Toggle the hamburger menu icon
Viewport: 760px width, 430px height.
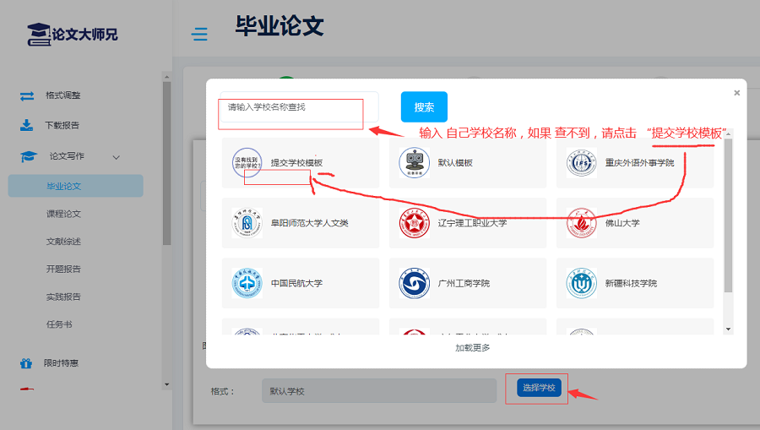199,34
